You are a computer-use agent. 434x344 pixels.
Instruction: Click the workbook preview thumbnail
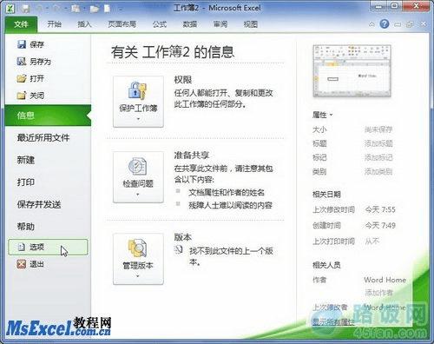coord(352,71)
